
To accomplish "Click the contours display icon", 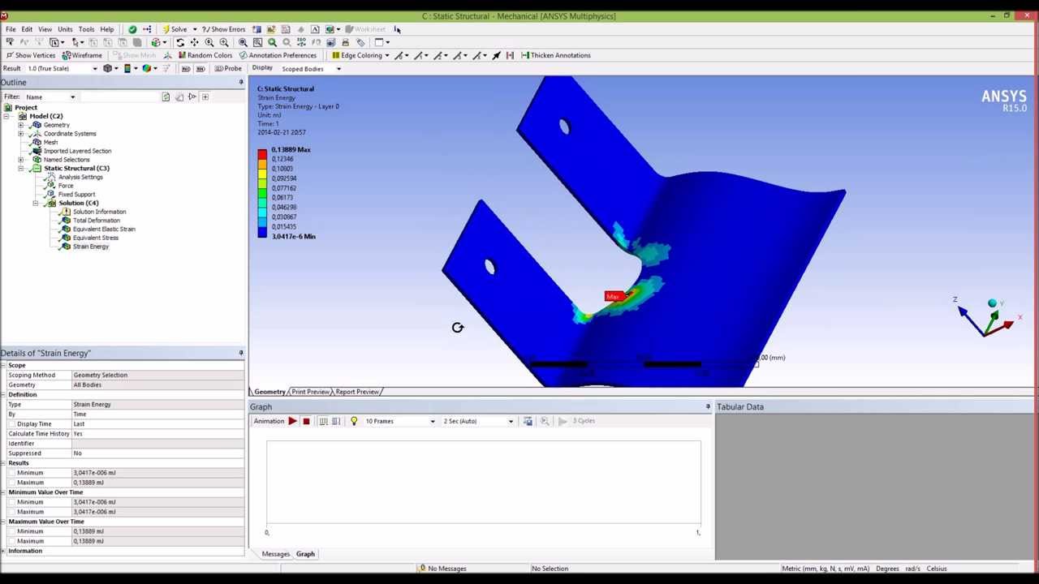I will pos(127,68).
